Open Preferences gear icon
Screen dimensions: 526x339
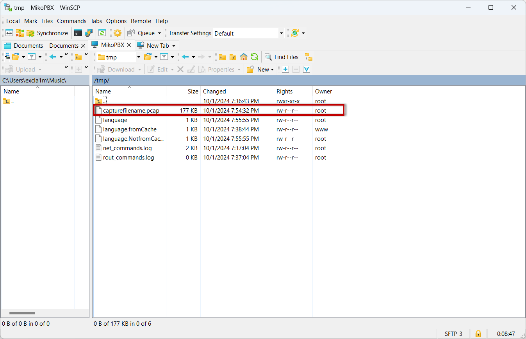pyautogui.click(x=118, y=33)
